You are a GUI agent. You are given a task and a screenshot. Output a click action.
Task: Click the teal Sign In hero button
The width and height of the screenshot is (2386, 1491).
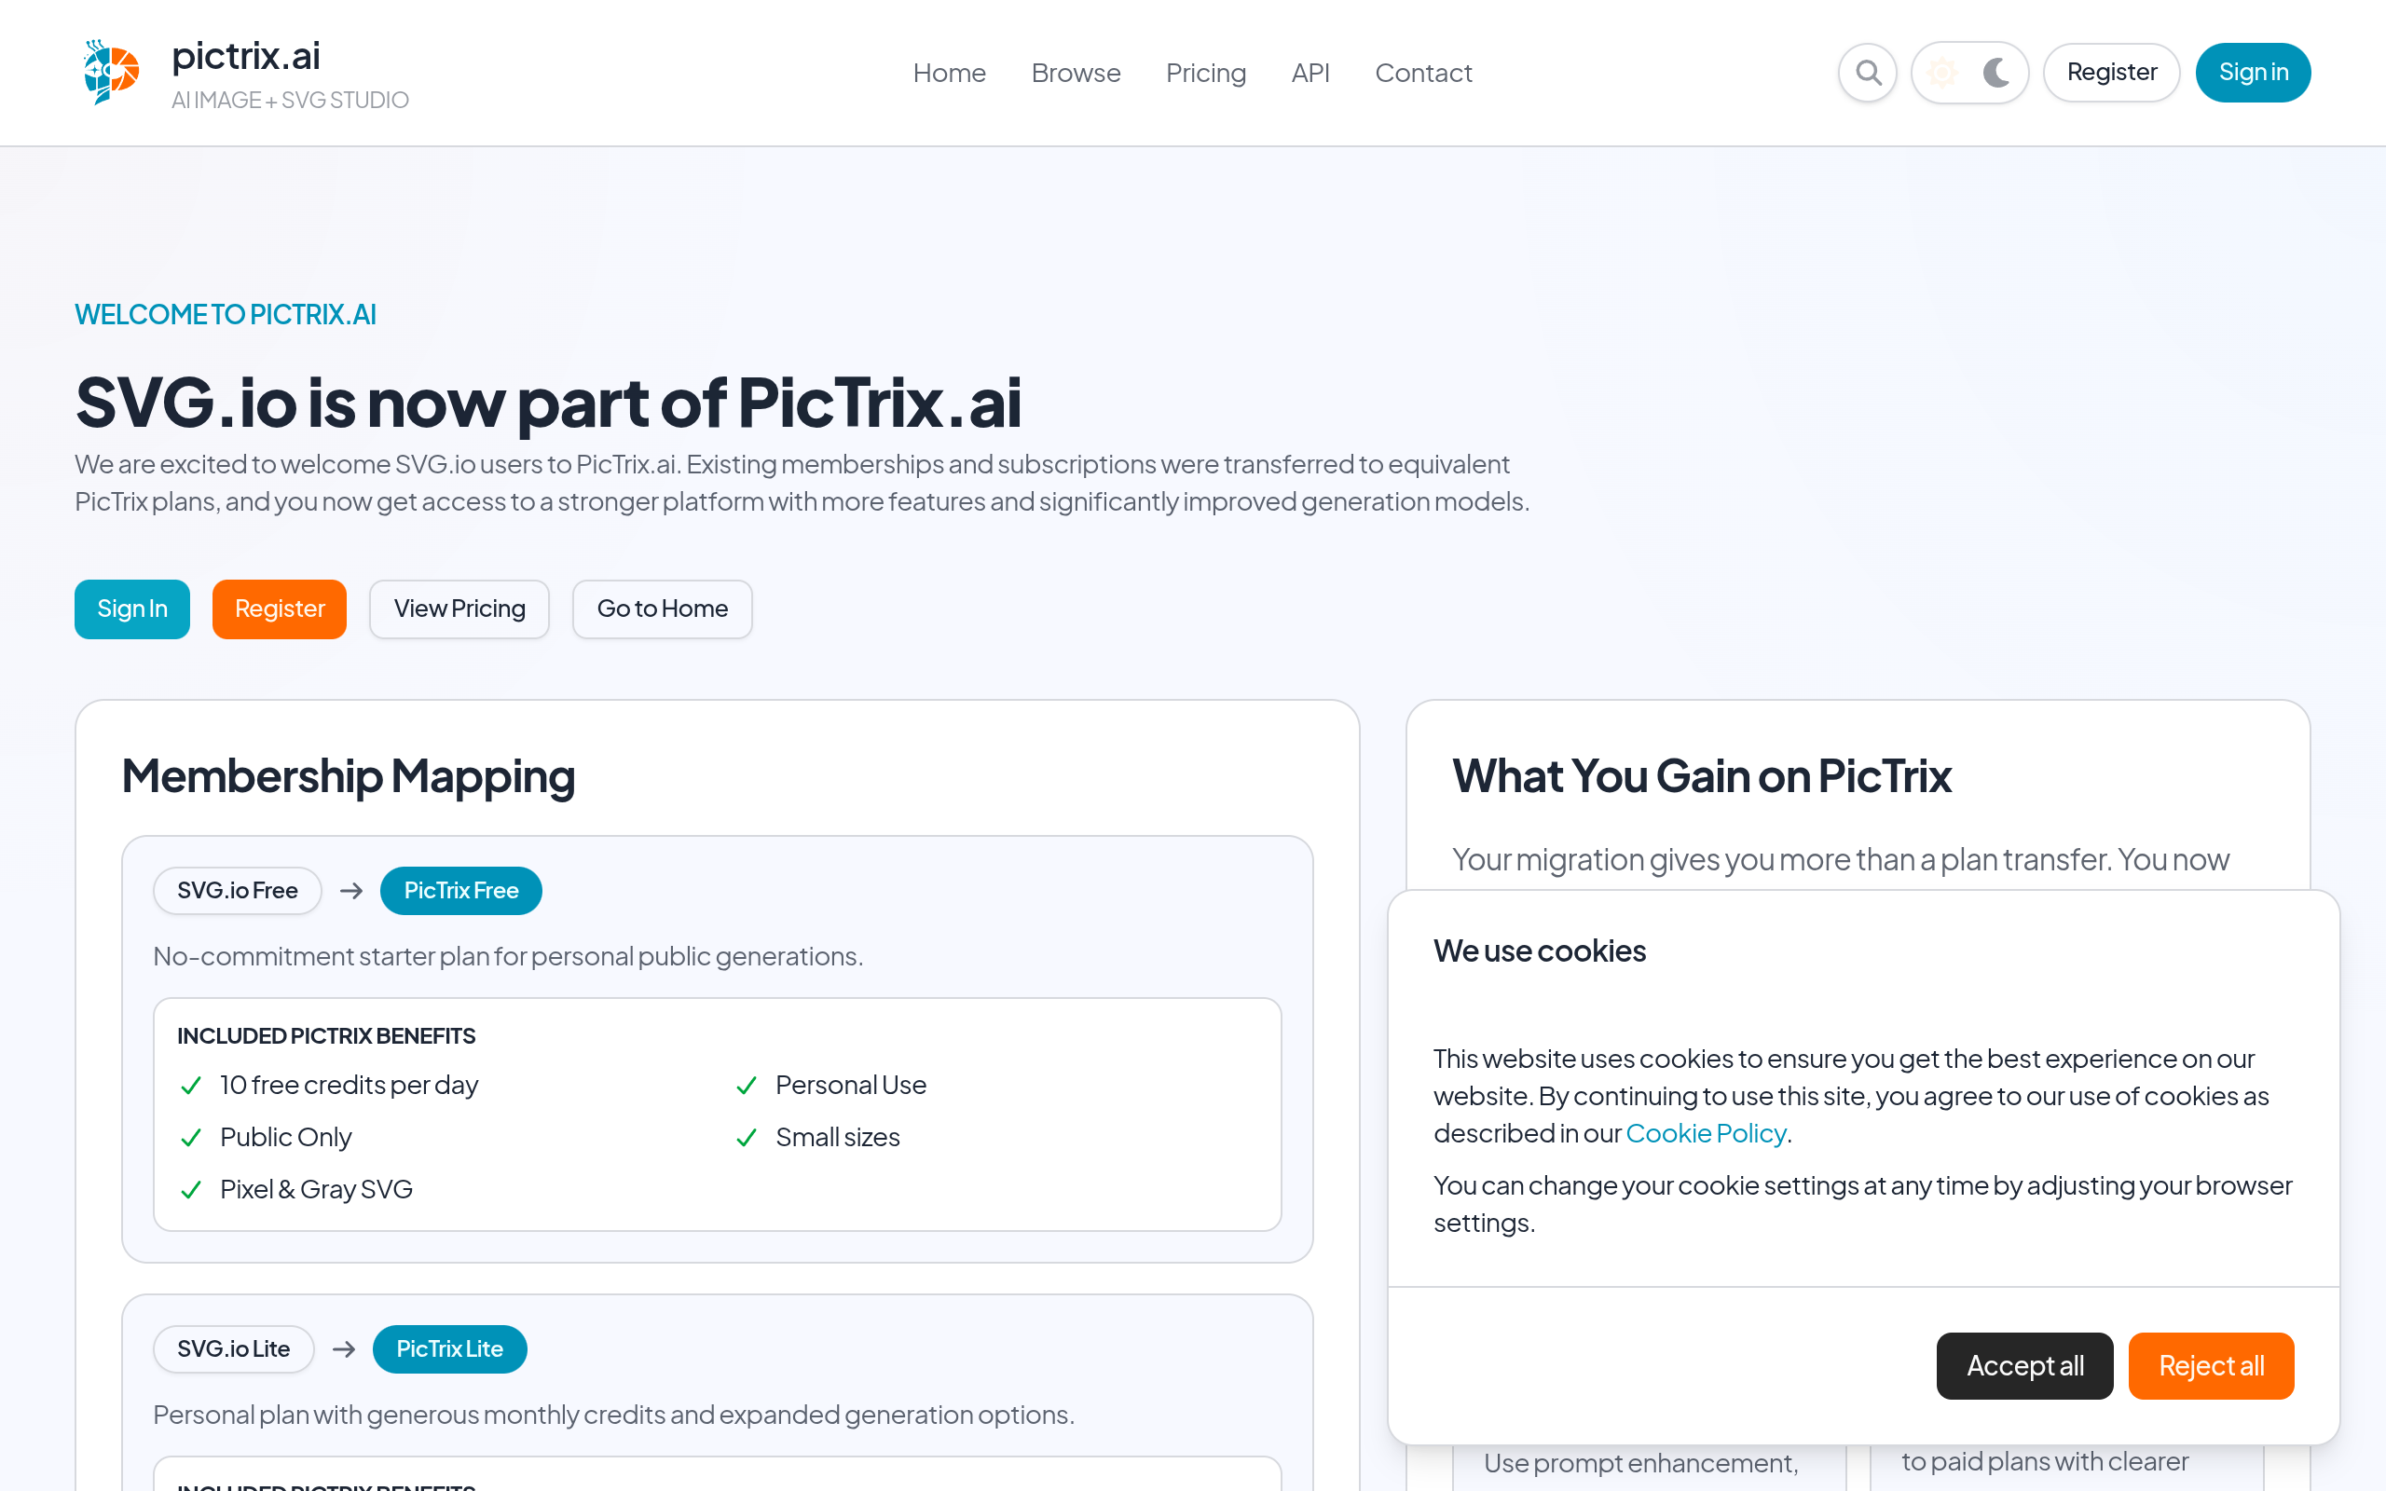[132, 609]
